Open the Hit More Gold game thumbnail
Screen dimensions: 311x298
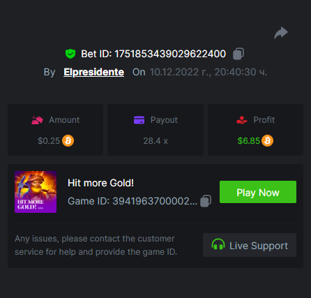(x=36, y=192)
